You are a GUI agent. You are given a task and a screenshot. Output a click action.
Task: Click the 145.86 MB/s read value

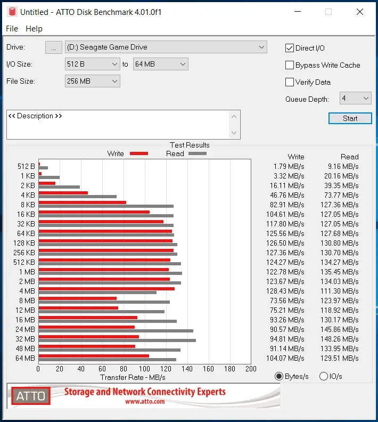coord(339,329)
